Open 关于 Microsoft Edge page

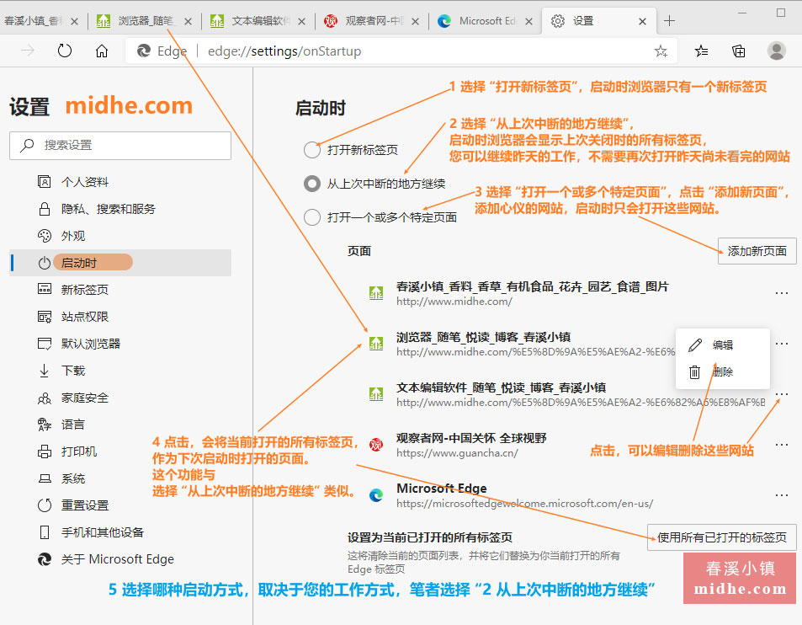tap(120, 559)
